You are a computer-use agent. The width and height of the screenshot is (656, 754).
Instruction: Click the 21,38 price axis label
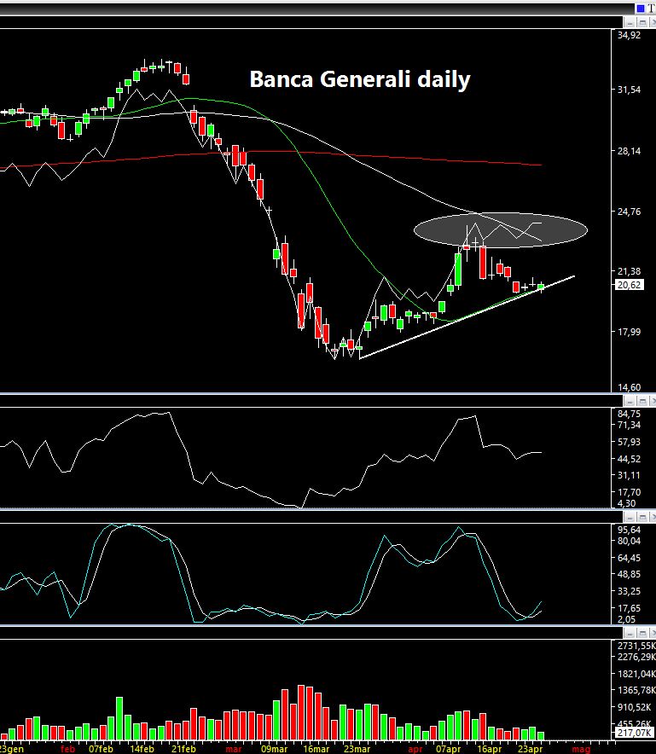click(x=629, y=272)
